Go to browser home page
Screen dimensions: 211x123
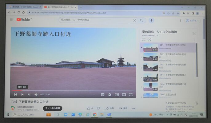click(24, 13)
